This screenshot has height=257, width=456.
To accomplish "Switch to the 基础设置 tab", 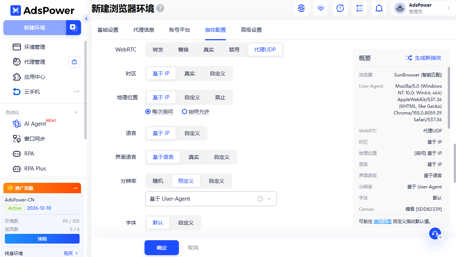I will (x=108, y=30).
